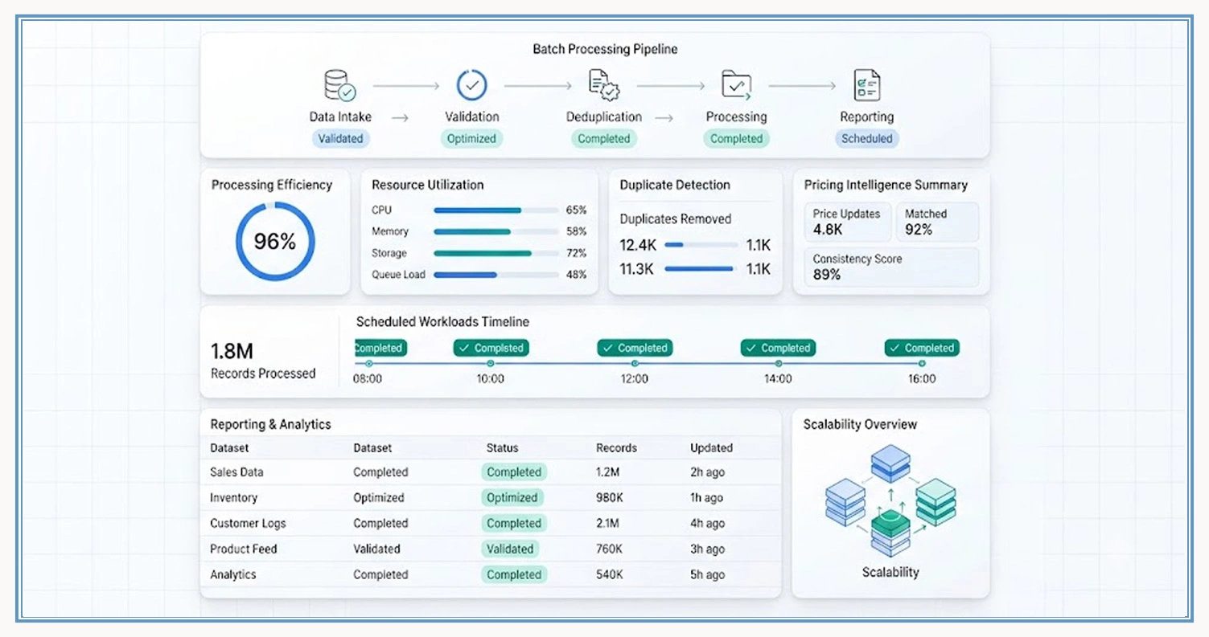Click the 980K records value
The image size is (1209, 637).
click(609, 498)
